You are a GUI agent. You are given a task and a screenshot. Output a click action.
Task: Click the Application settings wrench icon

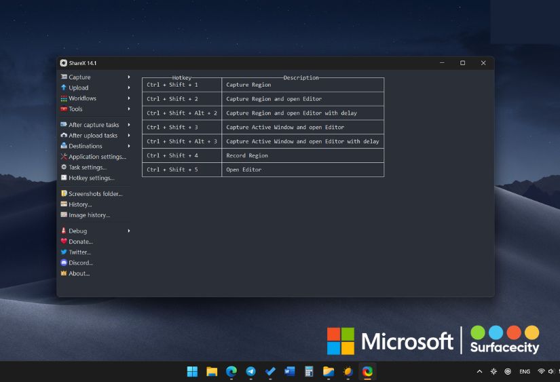[64, 157]
